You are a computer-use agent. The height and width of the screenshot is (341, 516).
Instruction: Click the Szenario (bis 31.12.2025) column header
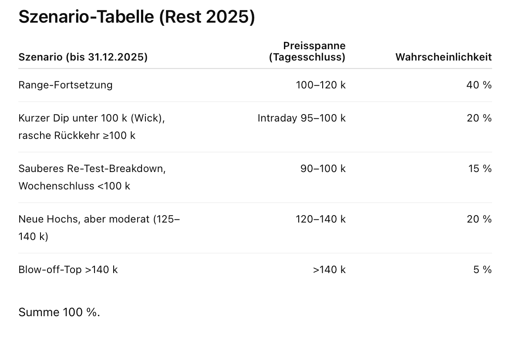pos(83,57)
